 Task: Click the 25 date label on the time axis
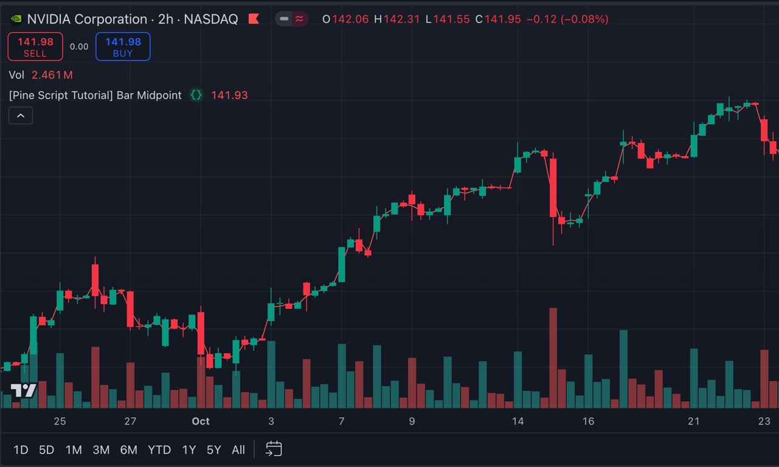pyautogui.click(x=60, y=421)
